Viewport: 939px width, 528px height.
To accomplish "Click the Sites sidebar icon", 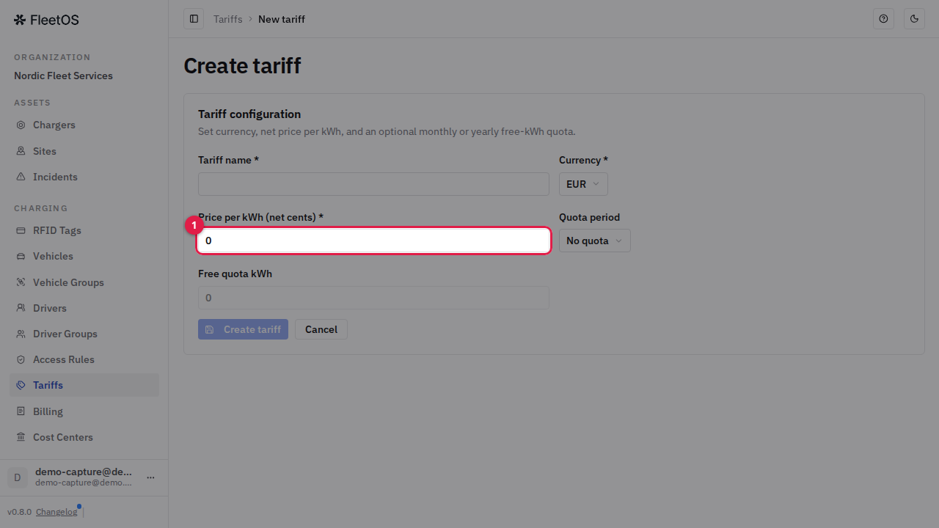I will point(21,151).
